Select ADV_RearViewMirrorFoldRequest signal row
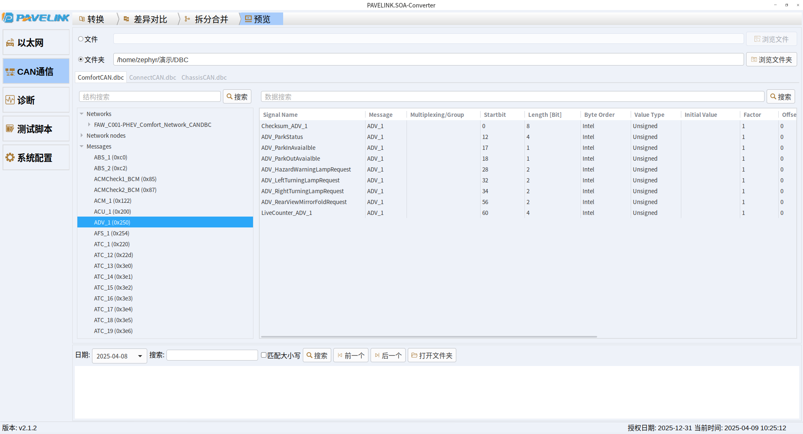The width and height of the screenshot is (803, 434). tap(528, 202)
